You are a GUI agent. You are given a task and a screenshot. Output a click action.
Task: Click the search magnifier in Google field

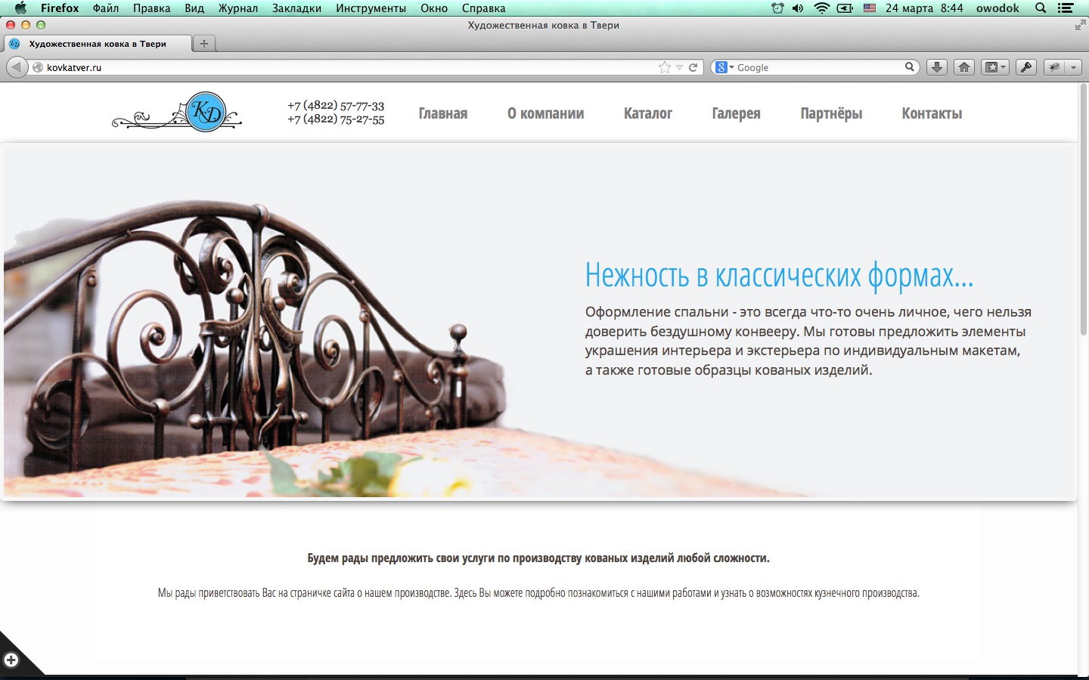(910, 67)
